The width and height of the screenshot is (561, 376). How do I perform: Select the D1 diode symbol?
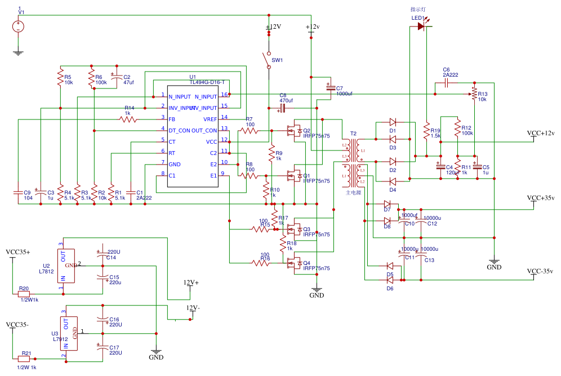point(393,122)
